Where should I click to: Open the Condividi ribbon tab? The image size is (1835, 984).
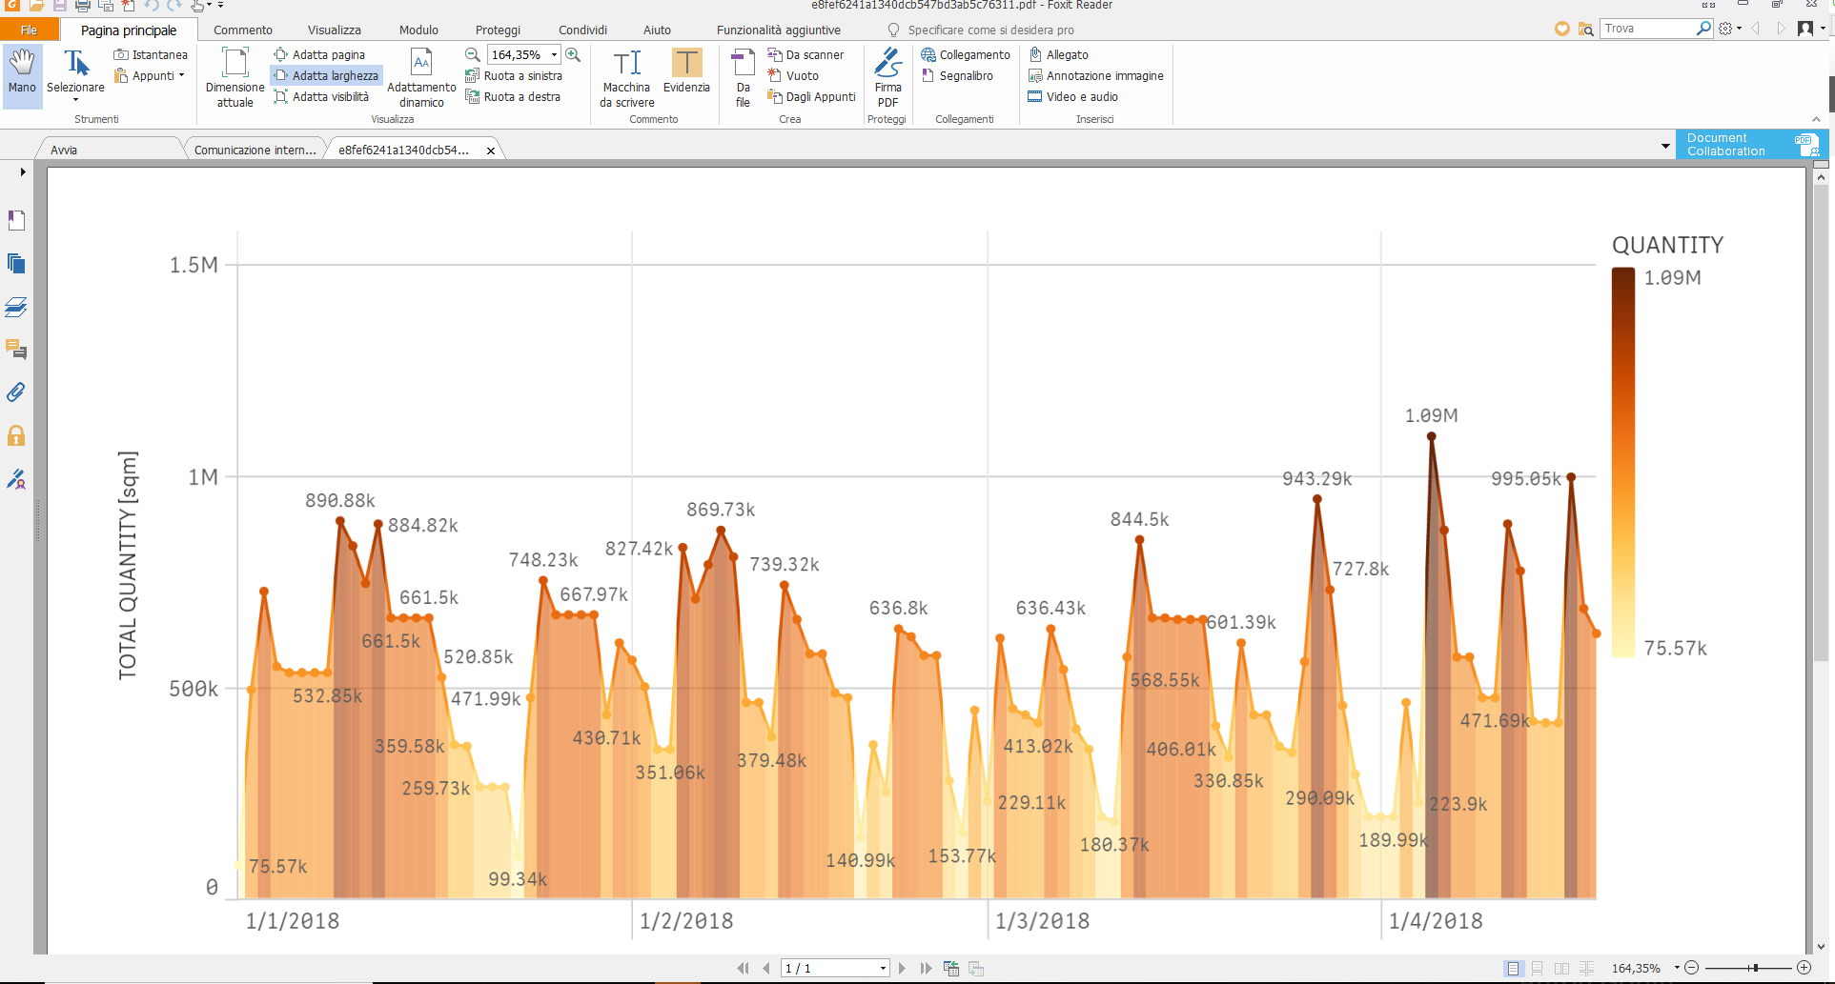582,30
